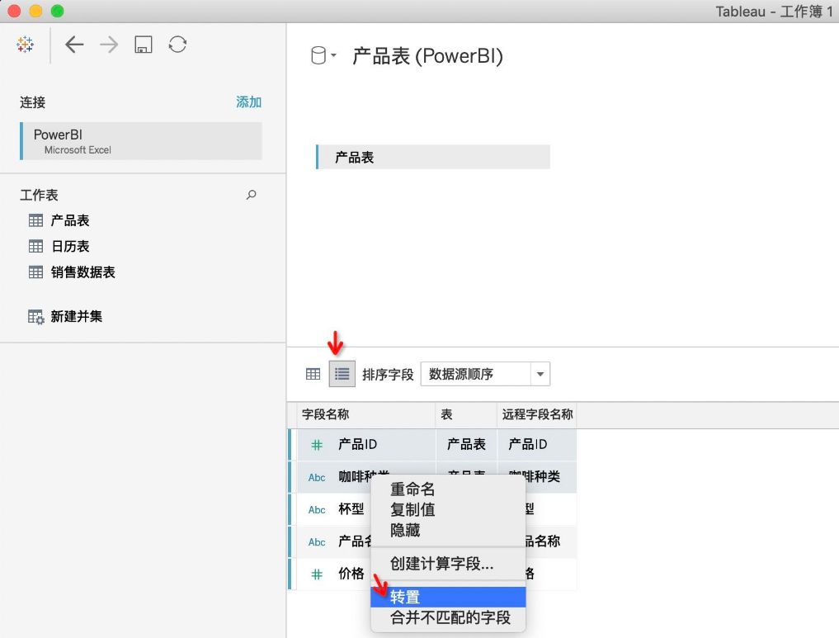Click the forward navigation arrow
Image resolution: width=839 pixels, height=638 pixels.
(x=108, y=45)
